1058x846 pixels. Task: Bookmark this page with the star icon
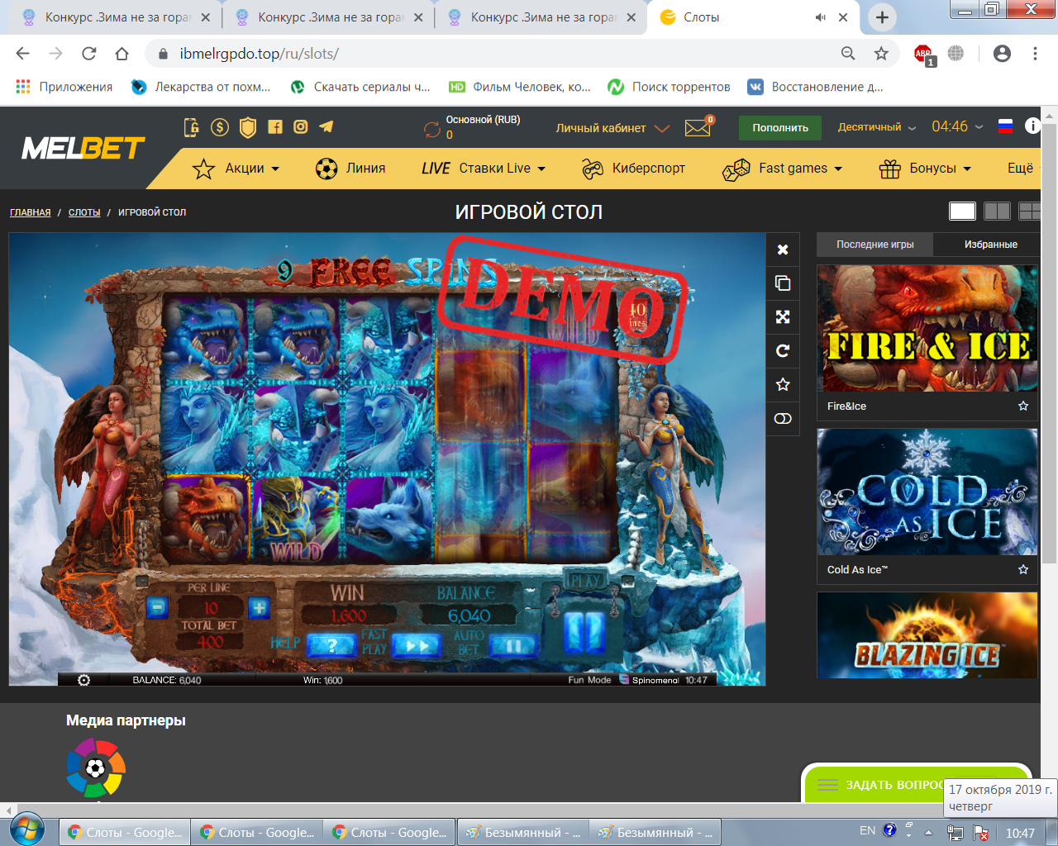(x=881, y=54)
